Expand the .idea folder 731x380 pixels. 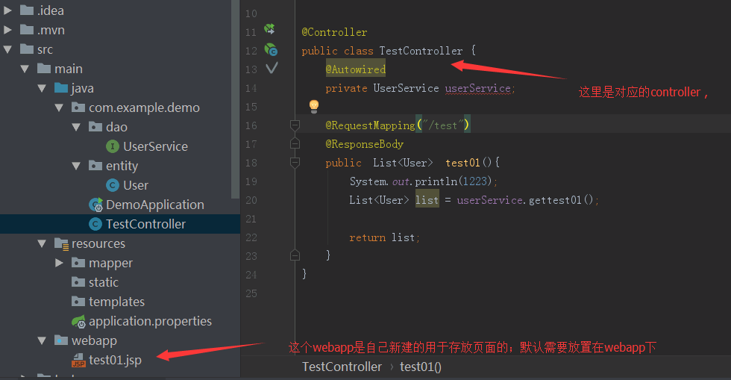8,10
